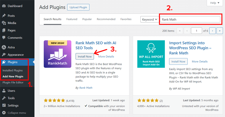Click the Appearance paintbrush icon
Image resolution: width=225 pixels, height=117 pixels.
(x=4, y=55)
